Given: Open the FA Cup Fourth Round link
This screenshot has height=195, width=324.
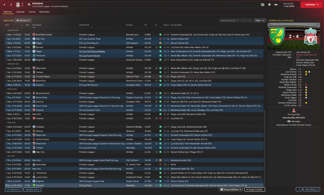Looking at the screenshot, I should click(90, 56).
